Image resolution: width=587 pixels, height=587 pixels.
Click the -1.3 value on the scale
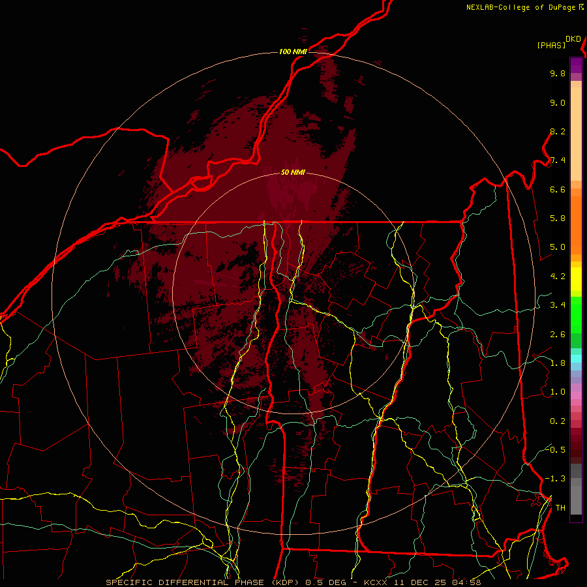555,479
